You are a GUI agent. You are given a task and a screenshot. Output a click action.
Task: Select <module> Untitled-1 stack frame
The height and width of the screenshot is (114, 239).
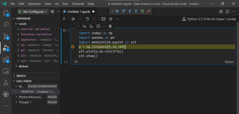click(36, 92)
